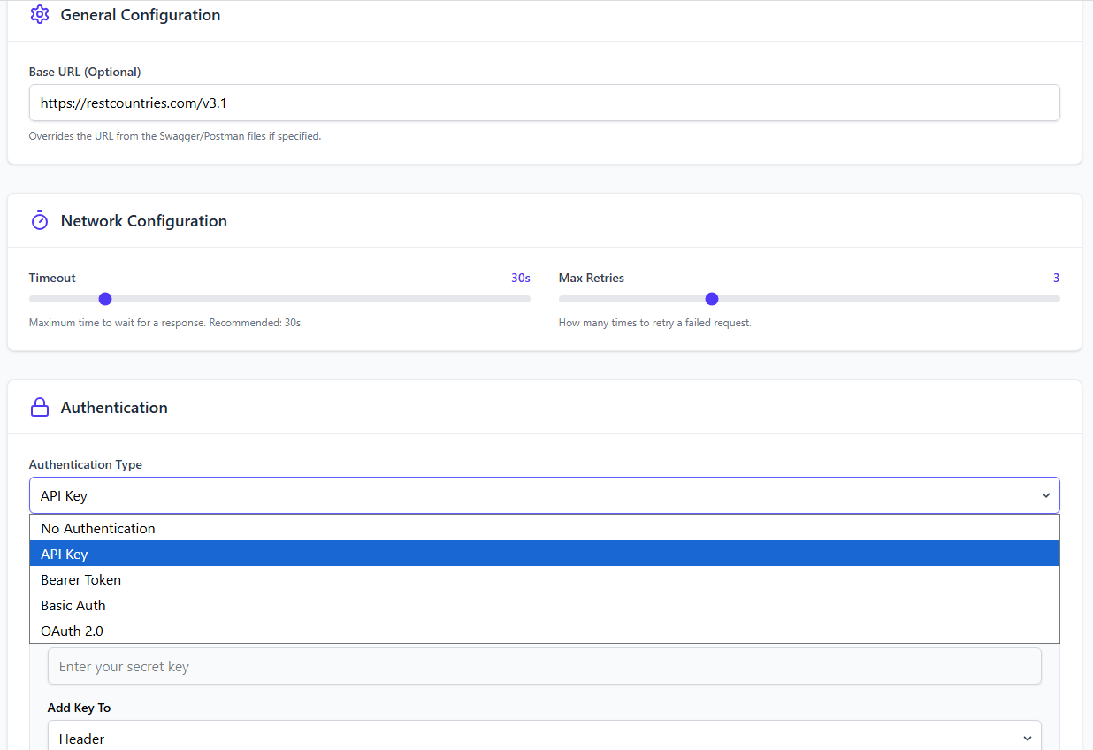Select No Authentication from the list
The image size is (1093, 750).
[x=98, y=529]
